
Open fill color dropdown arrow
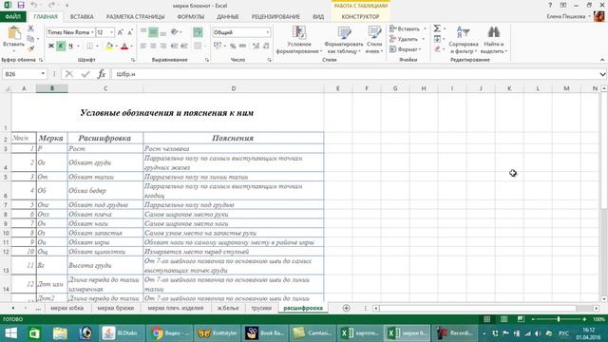coord(116,46)
